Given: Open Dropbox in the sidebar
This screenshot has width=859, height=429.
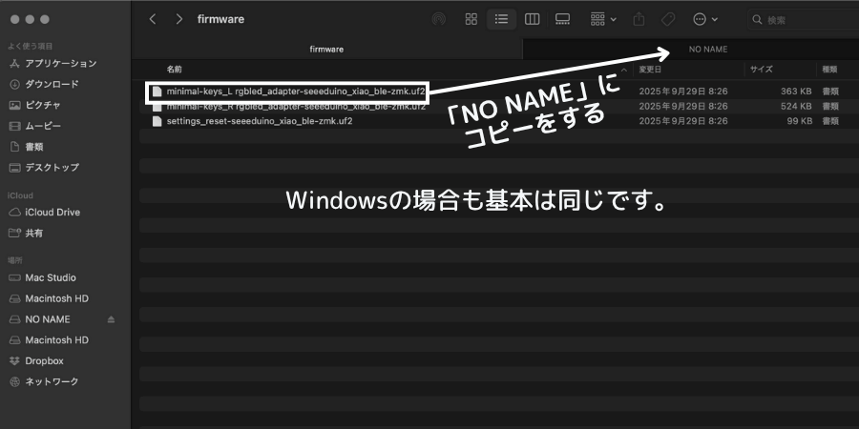Looking at the screenshot, I should pos(44,360).
